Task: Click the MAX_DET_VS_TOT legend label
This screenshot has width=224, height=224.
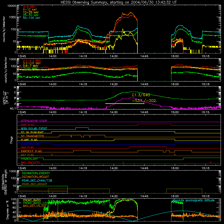Action: coord(35,206)
